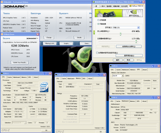The height and width of the screenshot is (133, 161).
Task: Open Cache tab in the SPD CPU-Z window
Action: tap(118, 70)
